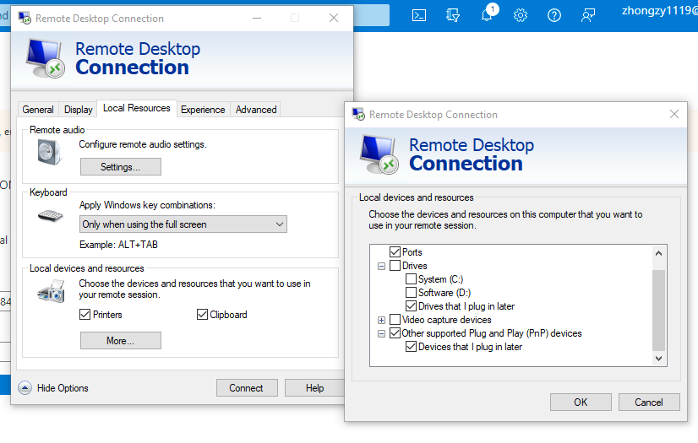Open remote audio Settings button

[x=121, y=167]
